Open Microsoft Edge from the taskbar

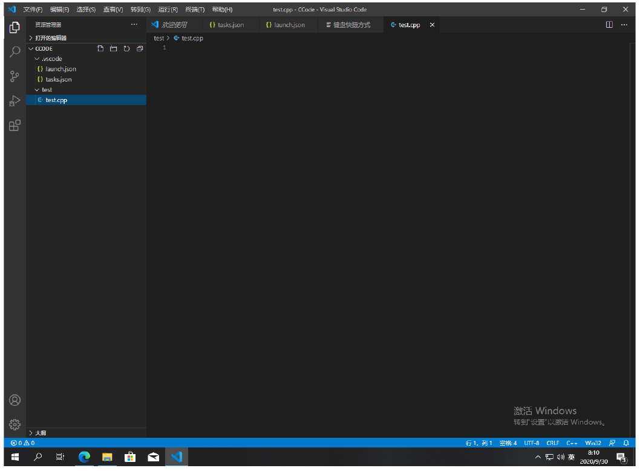(x=85, y=457)
